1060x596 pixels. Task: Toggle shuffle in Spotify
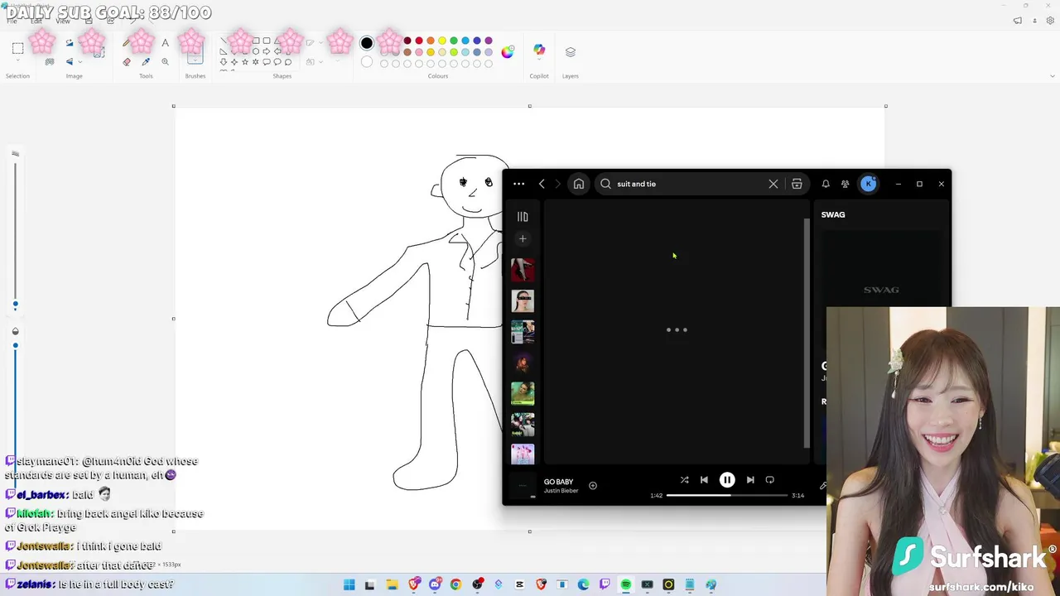point(684,480)
